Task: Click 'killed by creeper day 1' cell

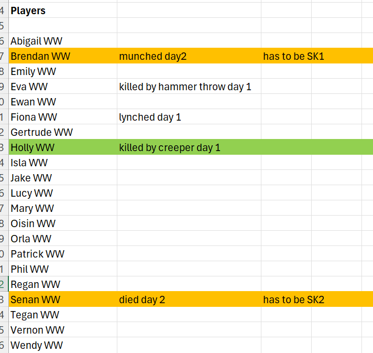Action: (170, 147)
